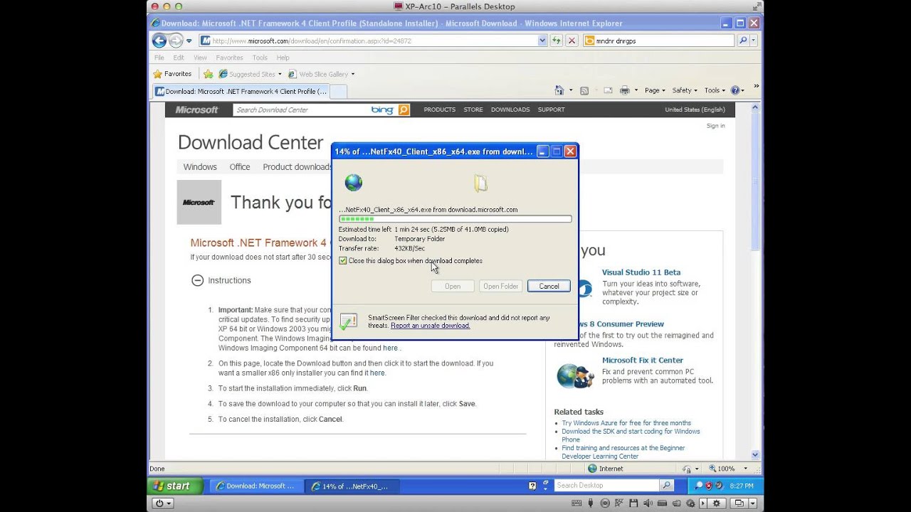Click the Help question mark icon
Image resolution: width=911 pixels, height=512 pixels.
[735, 90]
